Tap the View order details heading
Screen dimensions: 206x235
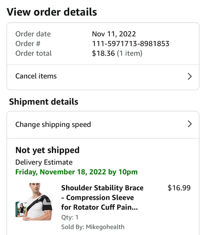(52, 12)
